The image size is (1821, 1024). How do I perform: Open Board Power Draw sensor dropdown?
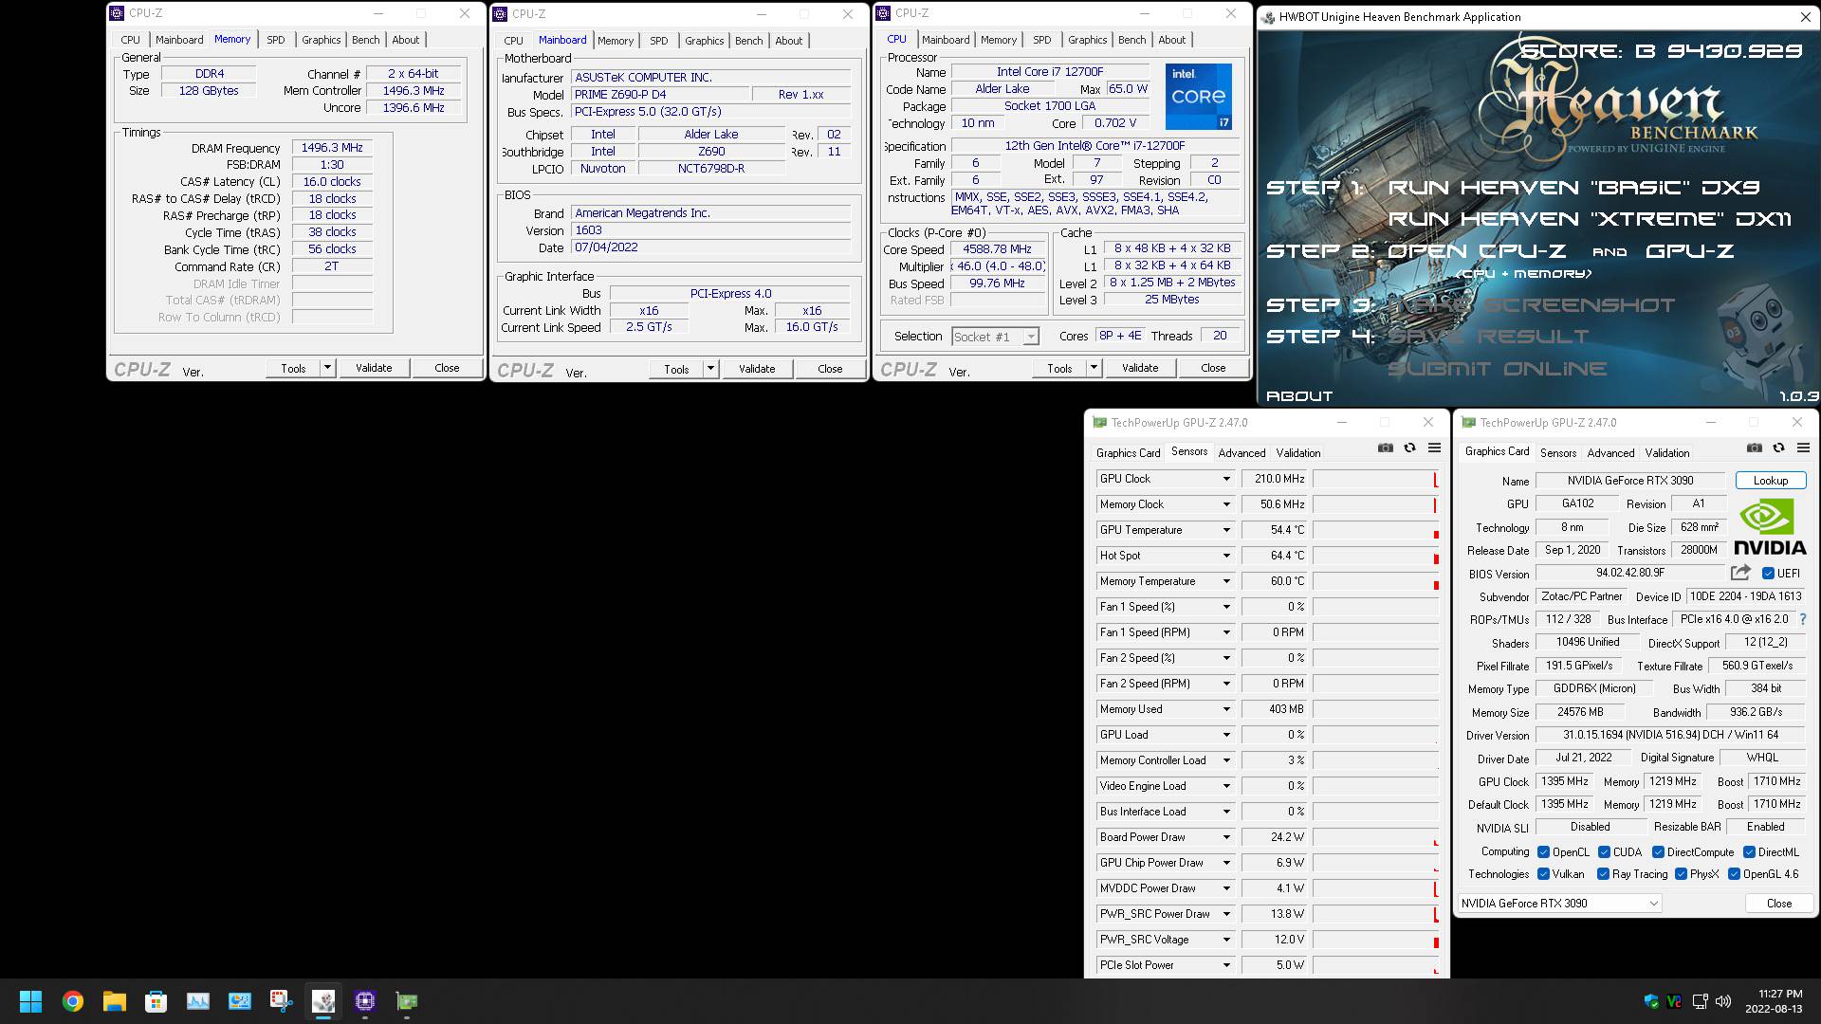point(1225,837)
